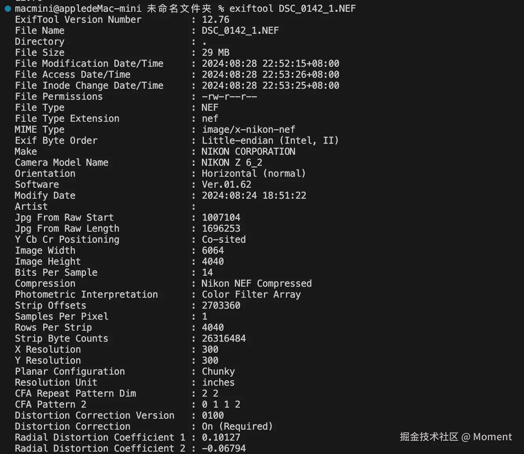Viewport: 524px width, 454px height.
Task: Click the Image Width value 6064
Action: coord(213,251)
